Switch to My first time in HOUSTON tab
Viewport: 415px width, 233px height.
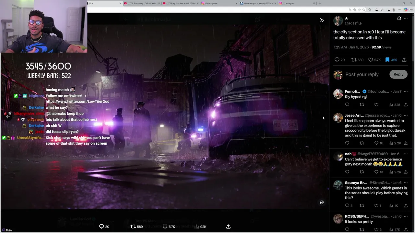(x=180, y=3)
